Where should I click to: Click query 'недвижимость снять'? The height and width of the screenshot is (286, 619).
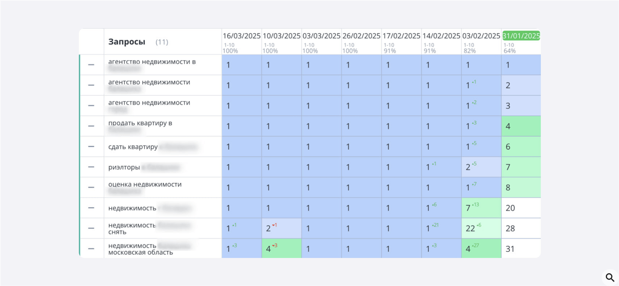[x=132, y=228]
